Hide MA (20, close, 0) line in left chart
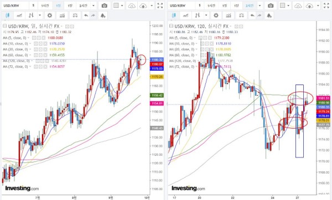Screen dimensions: 332x200 [x=35, y=49]
